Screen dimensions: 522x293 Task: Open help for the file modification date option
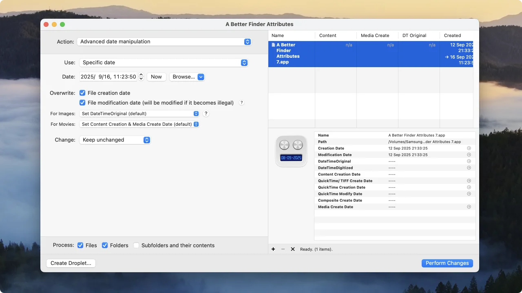click(241, 103)
